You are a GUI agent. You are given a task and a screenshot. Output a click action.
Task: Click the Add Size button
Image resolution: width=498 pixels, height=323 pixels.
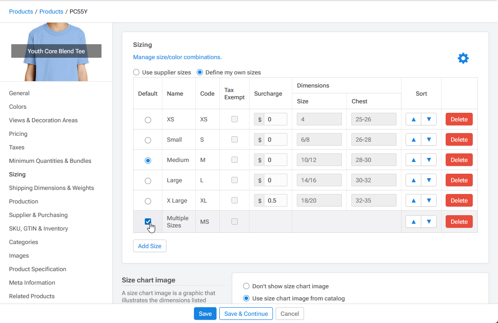tap(149, 246)
